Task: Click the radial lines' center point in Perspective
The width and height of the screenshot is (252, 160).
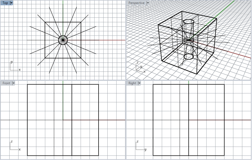Action: (x=188, y=40)
